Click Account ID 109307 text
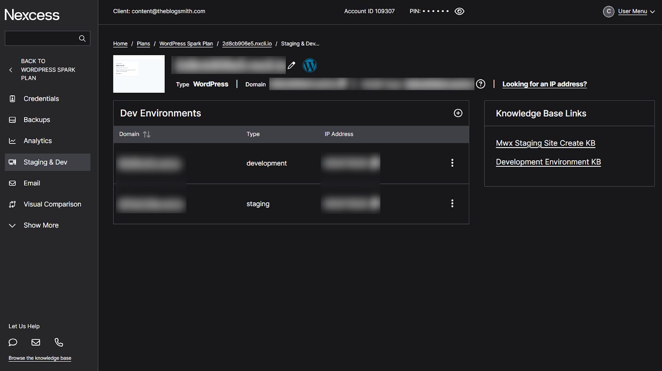This screenshot has width=662, height=371. tap(369, 11)
